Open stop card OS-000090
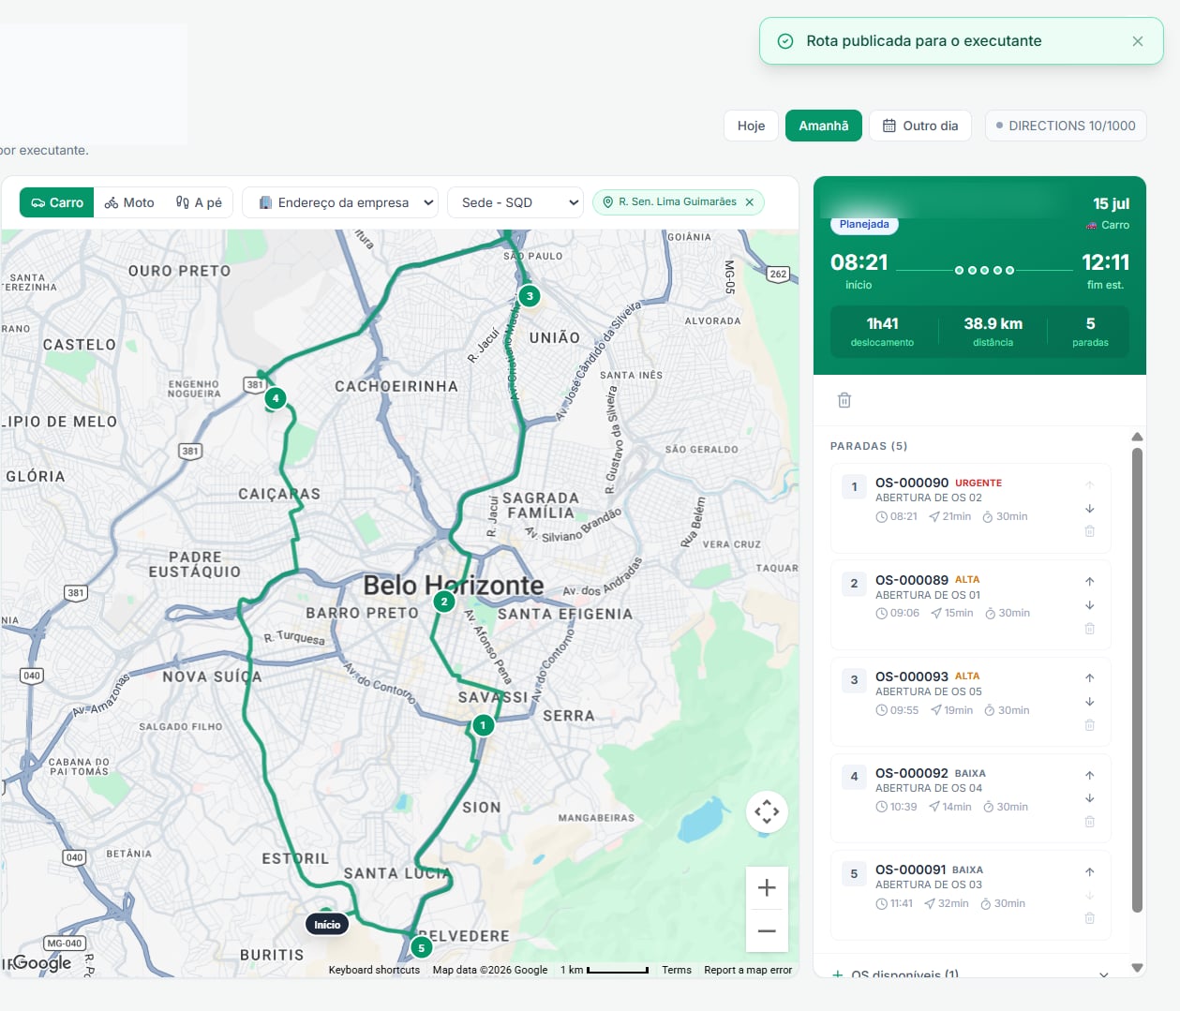1180x1011 pixels. pos(970,508)
